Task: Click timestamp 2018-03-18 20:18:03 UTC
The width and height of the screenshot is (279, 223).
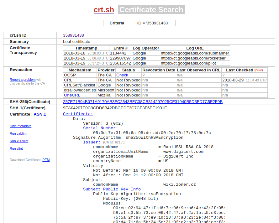Action: [x=86, y=53]
